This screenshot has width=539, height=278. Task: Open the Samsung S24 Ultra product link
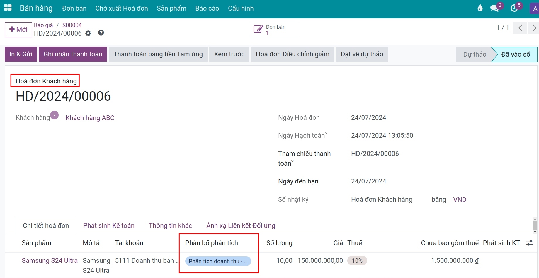50,260
